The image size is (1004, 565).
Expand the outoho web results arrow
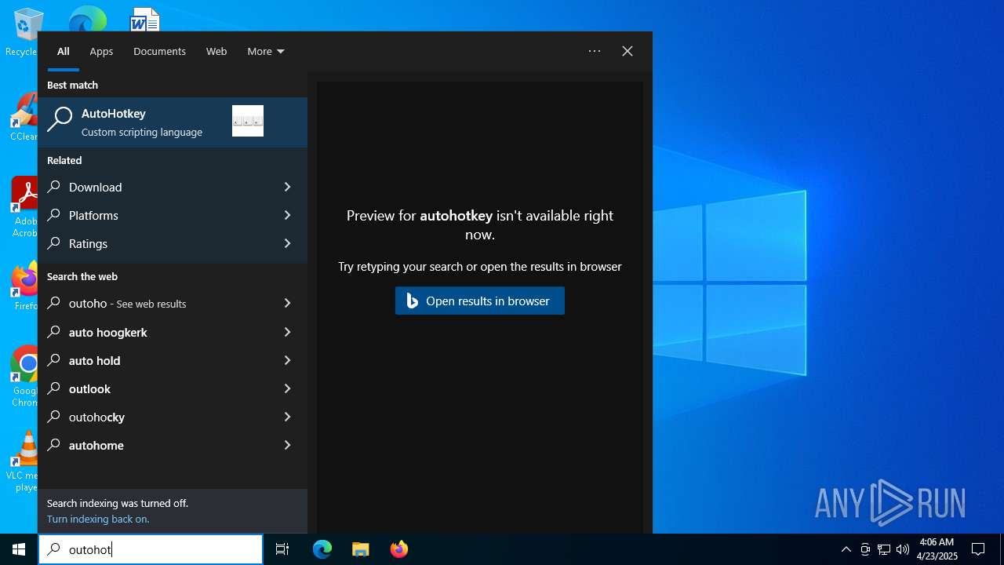tap(287, 303)
